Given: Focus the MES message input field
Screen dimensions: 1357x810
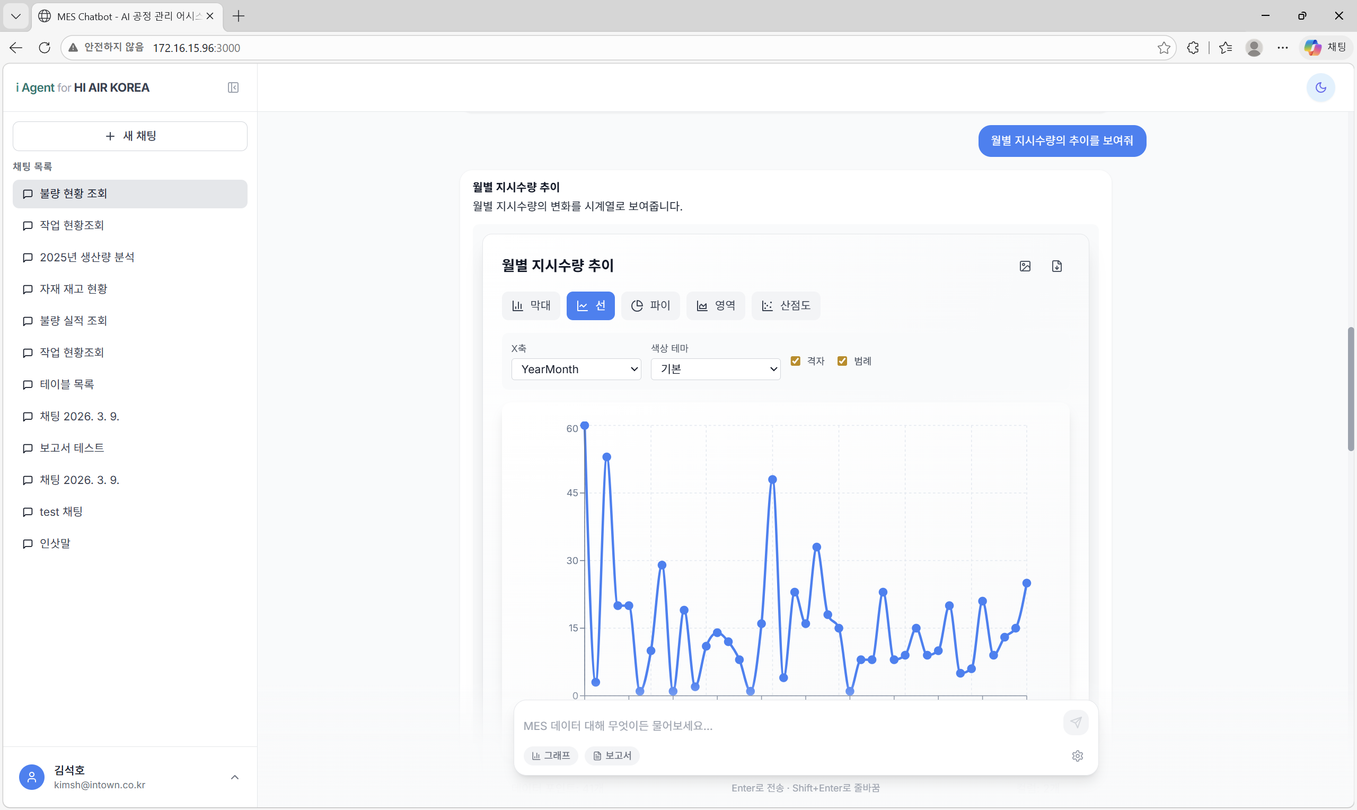Looking at the screenshot, I should (x=788, y=725).
